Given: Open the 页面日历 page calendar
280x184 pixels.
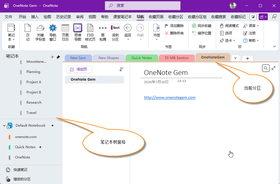Looking at the screenshot, I should tap(65, 33).
